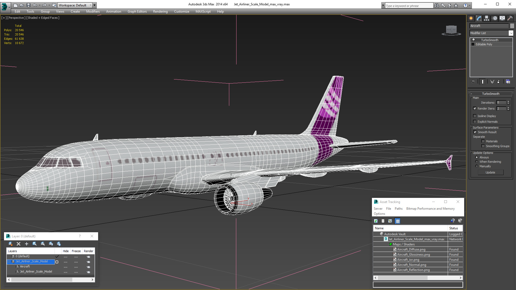This screenshot has height=290, width=516.
Task: Select Manually update option
Action: tap(477, 166)
